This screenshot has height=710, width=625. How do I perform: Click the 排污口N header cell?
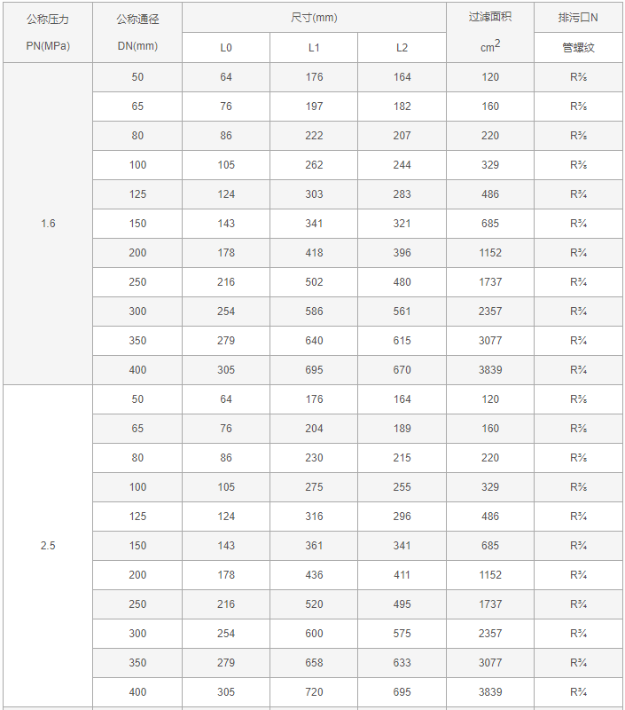pyautogui.click(x=578, y=18)
